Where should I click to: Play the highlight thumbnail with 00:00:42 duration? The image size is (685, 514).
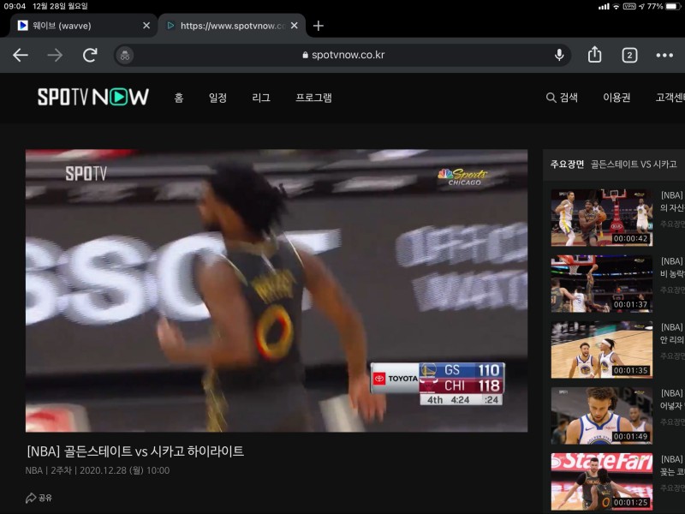(601, 218)
